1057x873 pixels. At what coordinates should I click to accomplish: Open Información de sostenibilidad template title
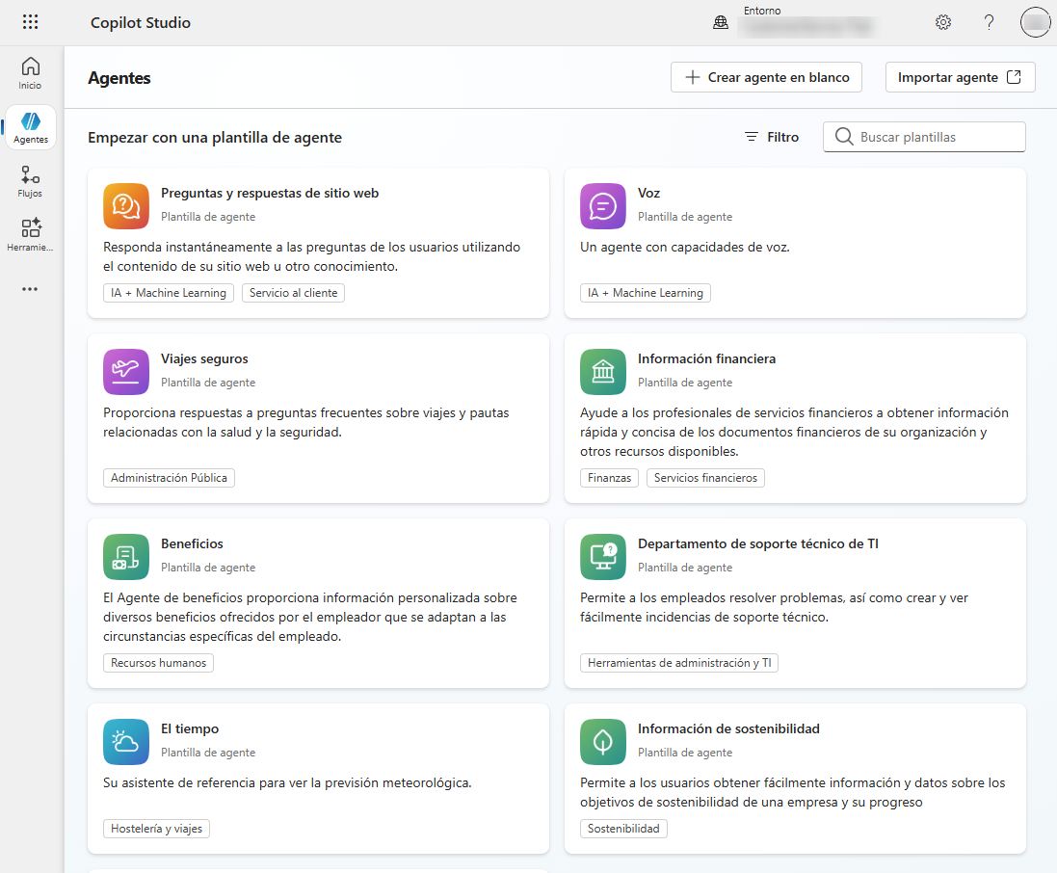coord(728,728)
